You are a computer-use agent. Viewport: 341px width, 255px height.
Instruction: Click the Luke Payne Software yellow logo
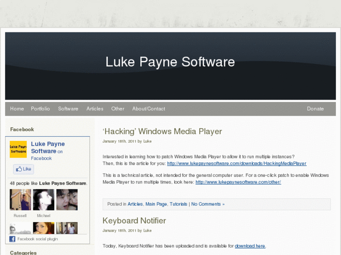18,149
